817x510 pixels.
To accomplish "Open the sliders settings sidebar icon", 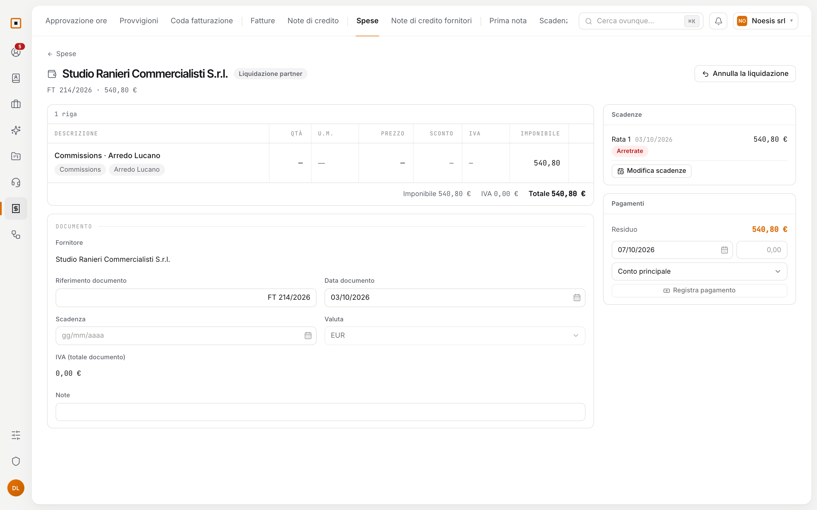I will tap(16, 435).
